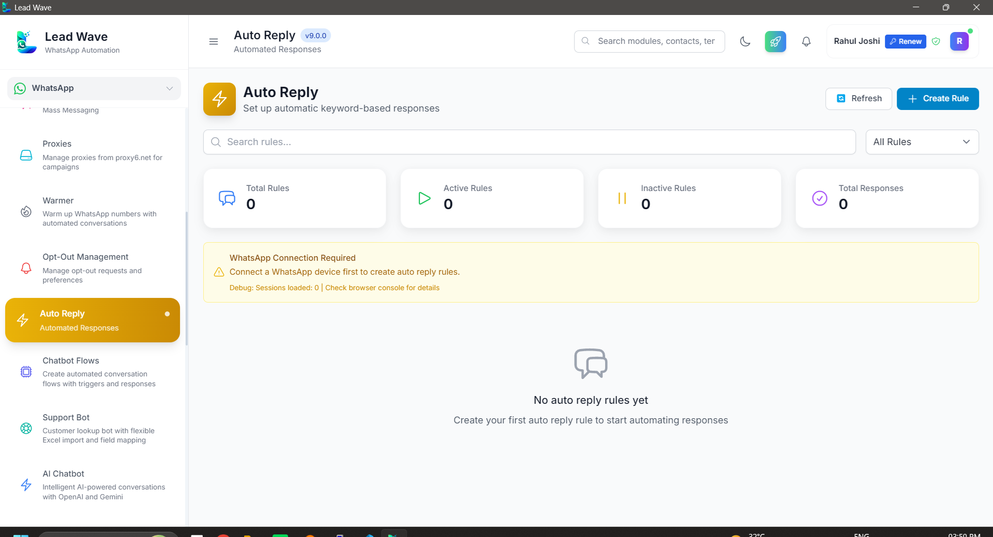993x537 pixels.
Task: Click the Renew license button
Action: (905, 41)
